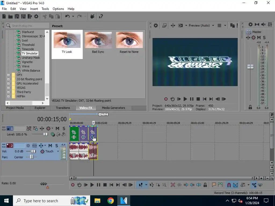
Task: Click the Delete X icon
Action: (173, 185)
